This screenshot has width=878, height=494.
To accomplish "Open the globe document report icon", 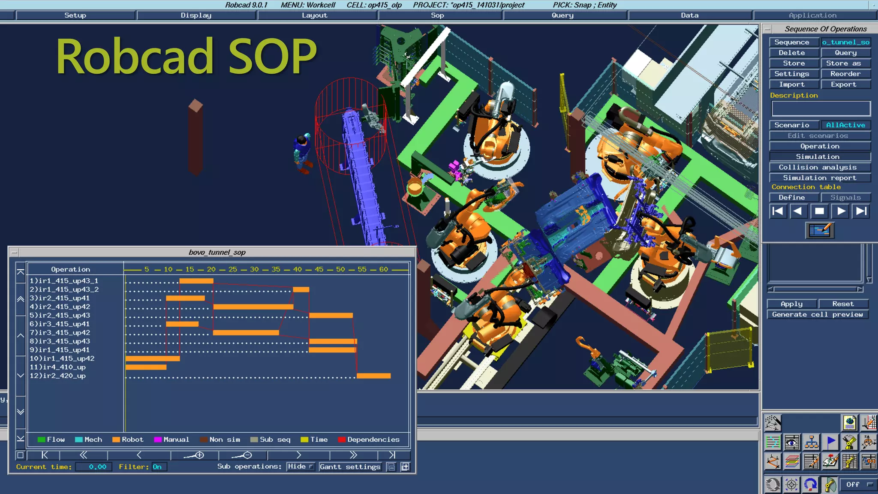I will coord(849,423).
